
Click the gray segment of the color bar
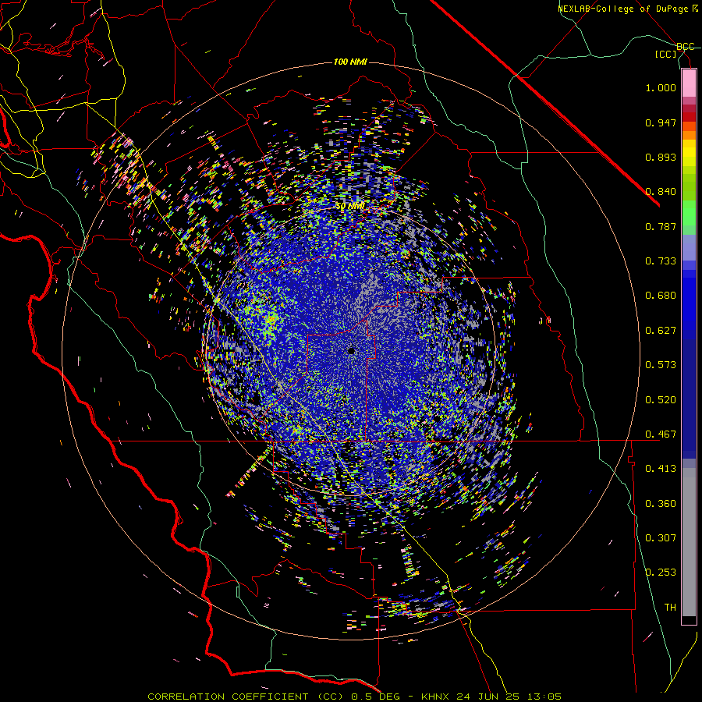[x=689, y=542]
